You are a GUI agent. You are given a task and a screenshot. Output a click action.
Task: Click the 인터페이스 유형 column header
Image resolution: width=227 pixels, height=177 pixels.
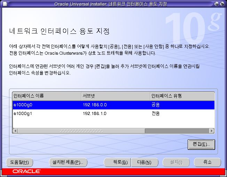(181, 96)
